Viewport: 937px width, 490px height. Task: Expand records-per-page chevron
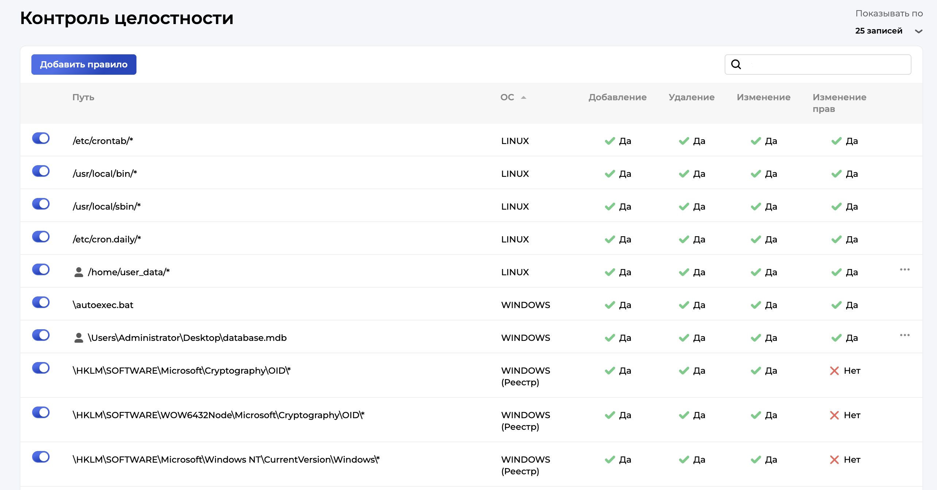(x=919, y=31)
